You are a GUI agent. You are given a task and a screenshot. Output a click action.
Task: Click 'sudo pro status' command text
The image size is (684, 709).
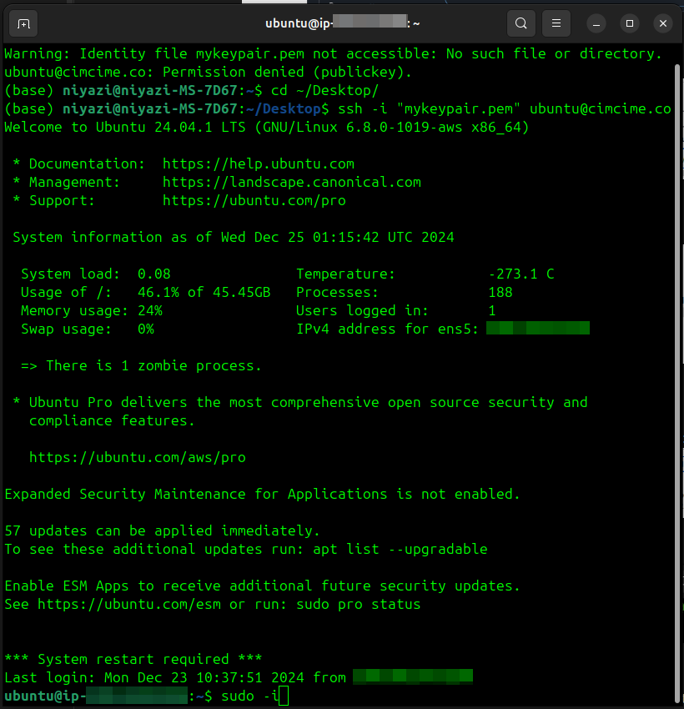coord(359,604)
